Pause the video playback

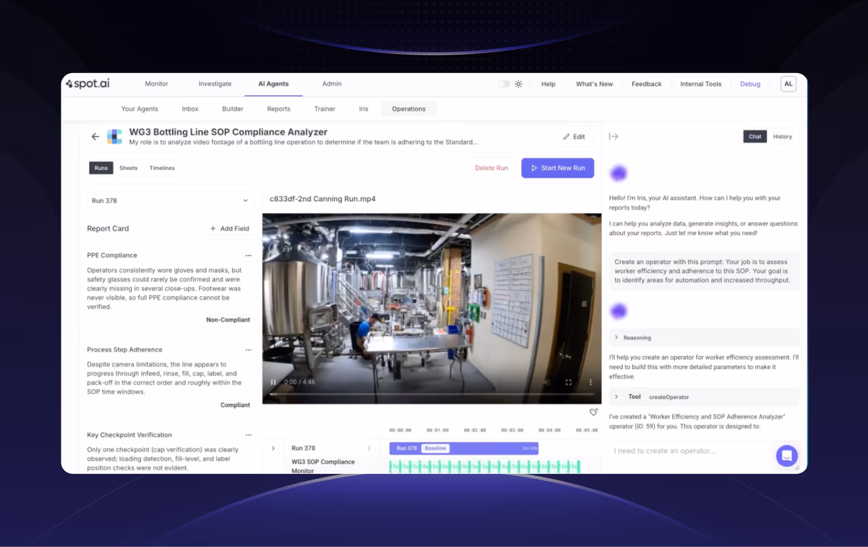[273, 382]
